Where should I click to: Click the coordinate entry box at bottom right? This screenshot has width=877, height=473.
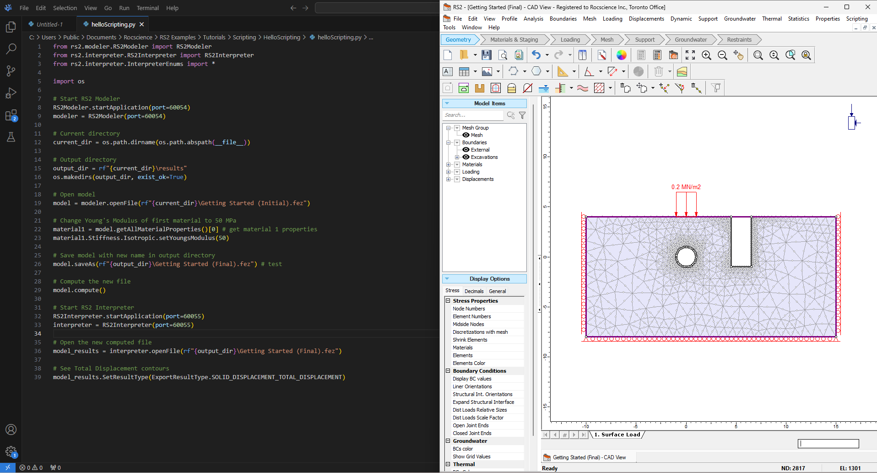(x=828, y=444)
